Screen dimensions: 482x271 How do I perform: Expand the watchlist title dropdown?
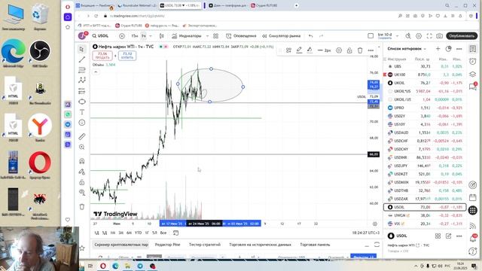(425, 49)
